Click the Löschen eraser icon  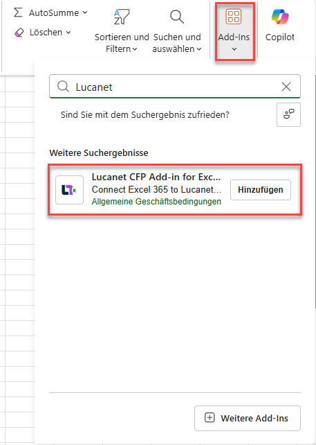[19, 33]
